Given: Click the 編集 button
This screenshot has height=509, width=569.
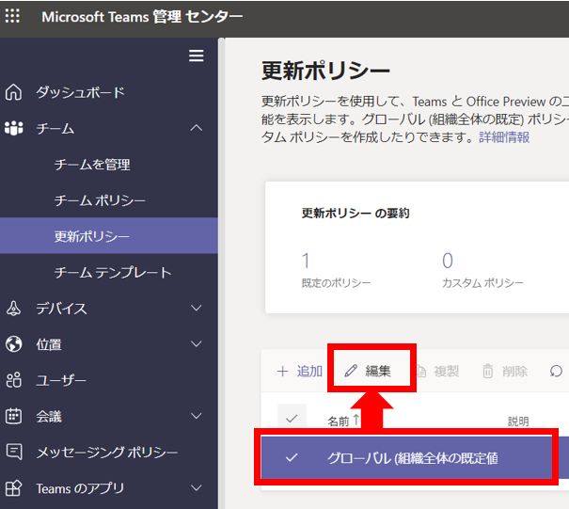Looking at the screenshot, I should [x=368, y=371].
